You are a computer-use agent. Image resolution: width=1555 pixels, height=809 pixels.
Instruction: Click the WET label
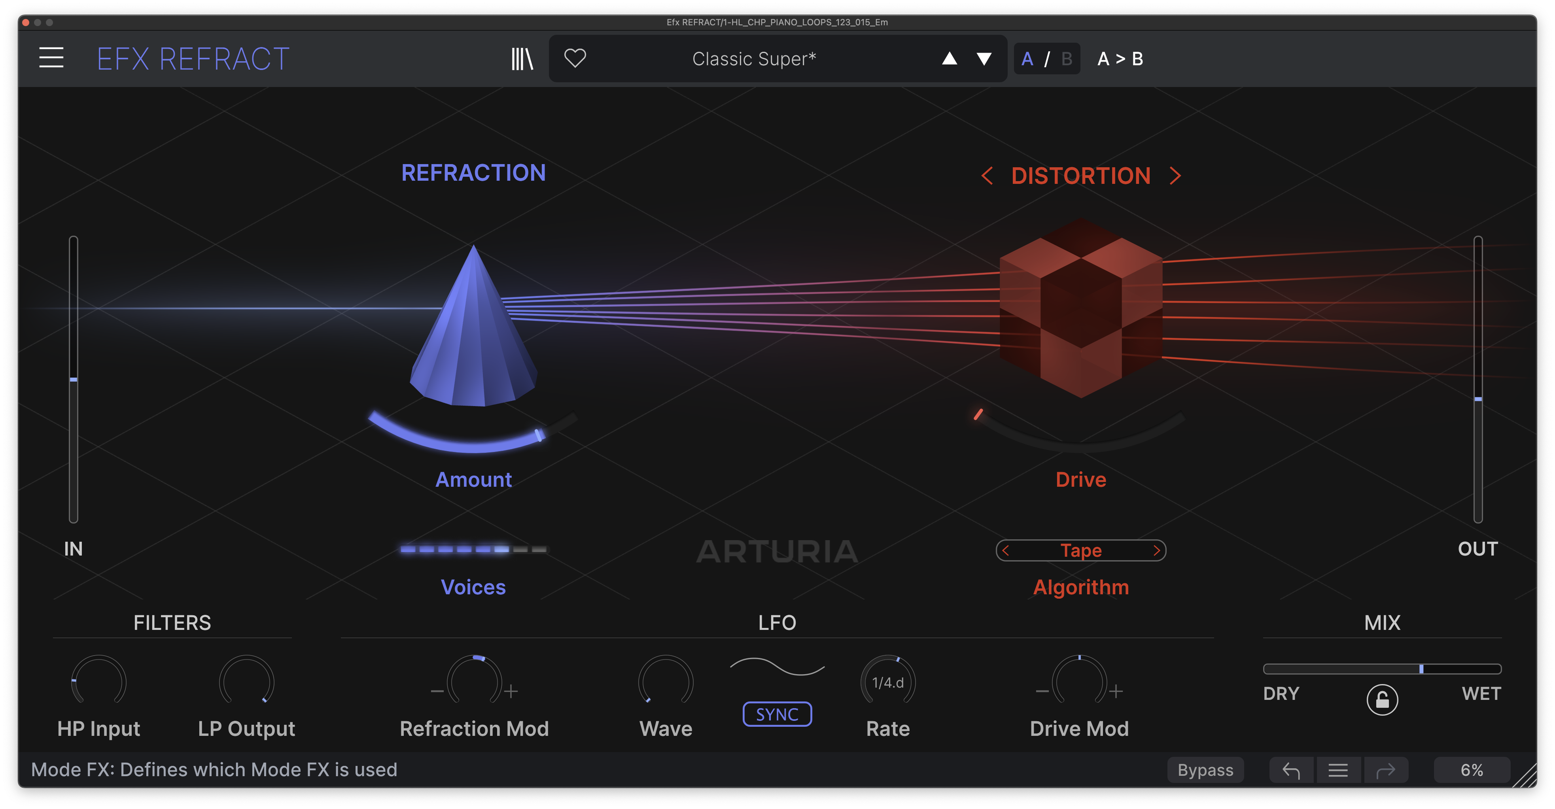(1481, 694)
